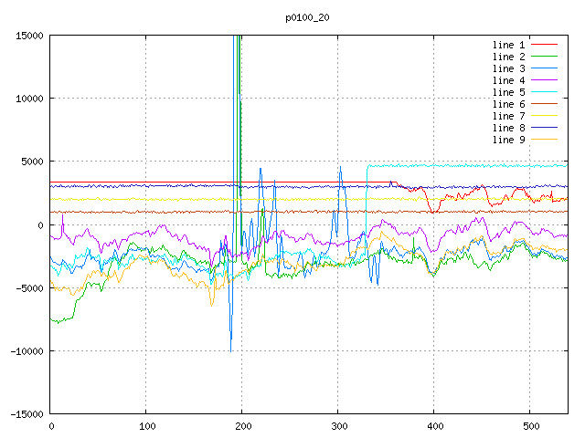Click the 100 x-axis tick label
585x438 pixels.
point(146,425)
